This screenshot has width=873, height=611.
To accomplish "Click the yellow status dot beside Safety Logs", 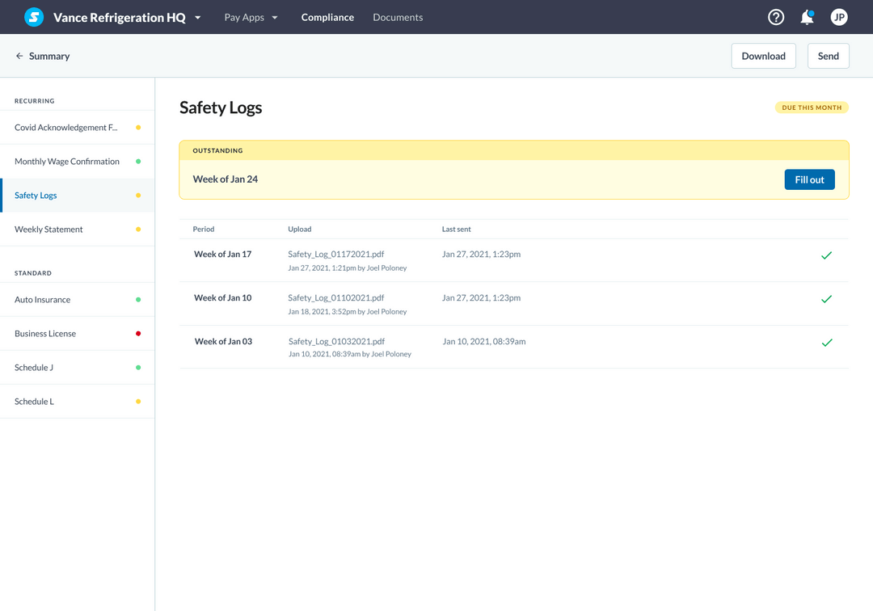I will coord(137,195).
